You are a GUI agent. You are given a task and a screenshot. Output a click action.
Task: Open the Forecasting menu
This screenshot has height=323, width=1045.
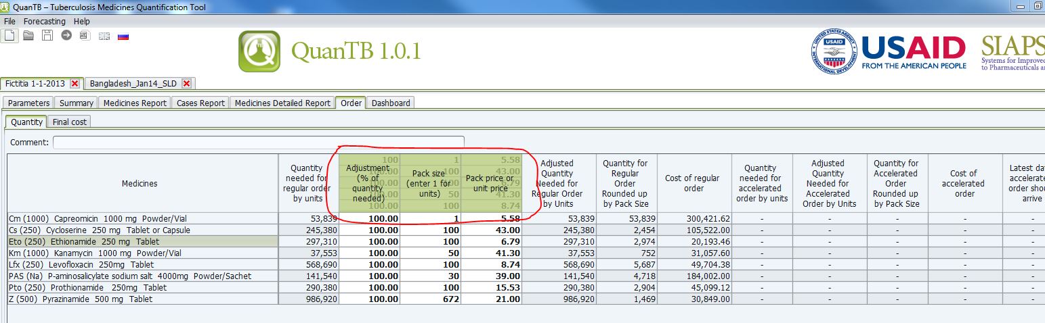pyautogui.click(x=44, y=22)
